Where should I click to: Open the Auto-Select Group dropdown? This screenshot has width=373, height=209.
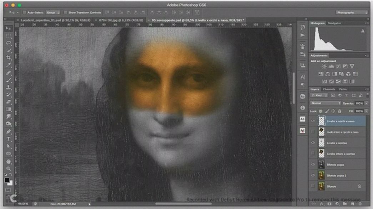point(53,12)
